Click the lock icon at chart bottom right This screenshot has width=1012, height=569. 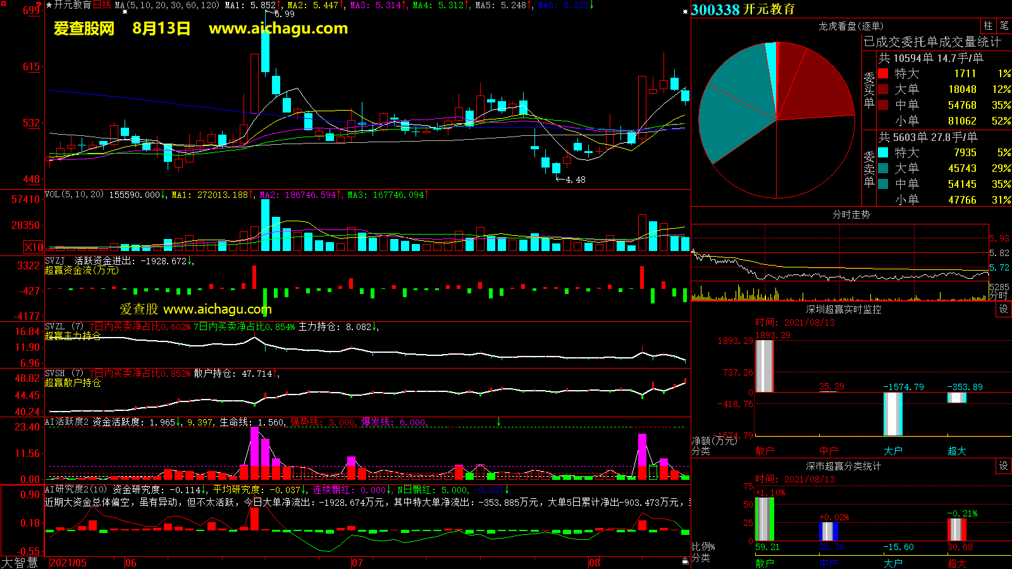pyautogui.click(x=685, y=561)
